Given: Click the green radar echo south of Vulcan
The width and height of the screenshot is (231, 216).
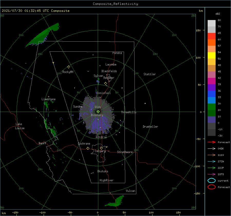Looking at the screenshot, I should point(115,201).
